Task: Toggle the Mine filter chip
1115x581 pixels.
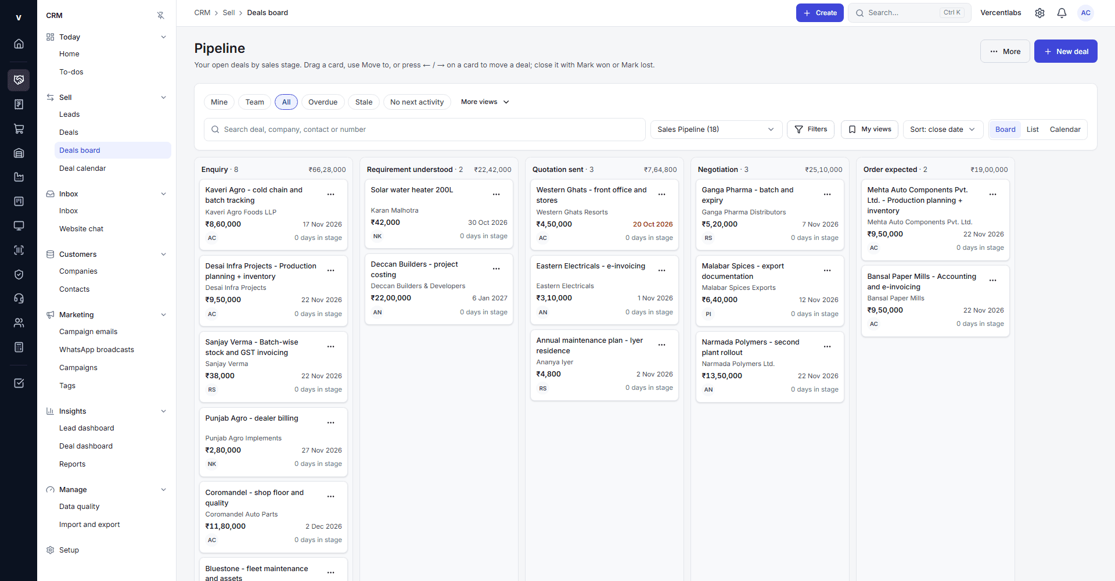Action: [219, 102]
